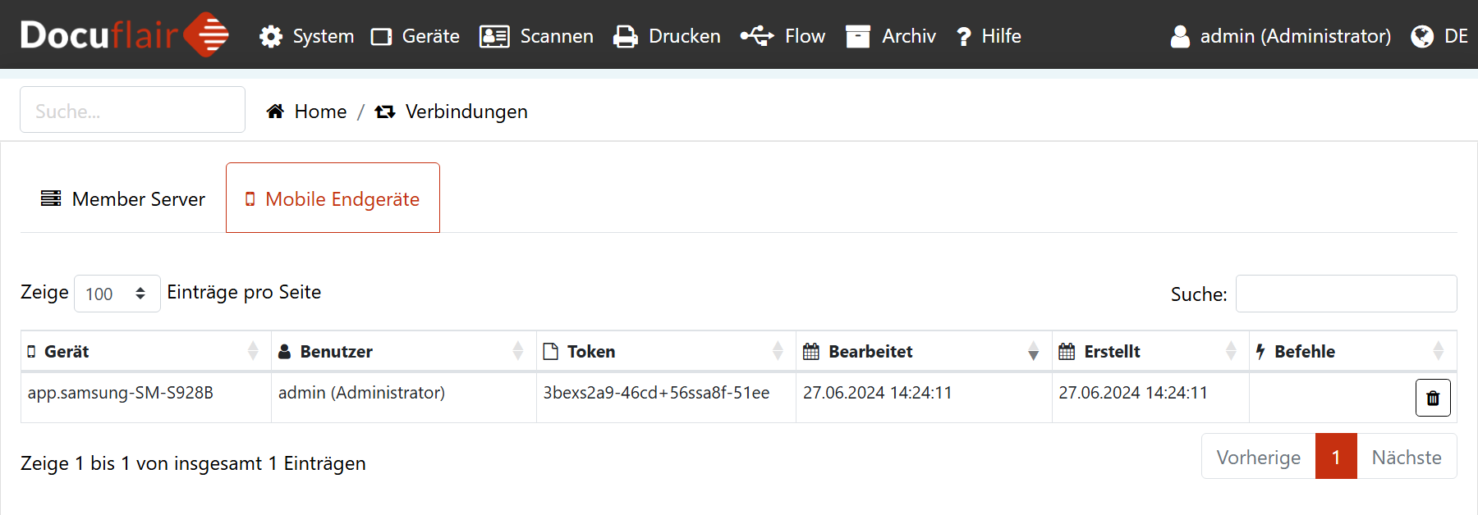Click the globe language icon
Viewport: 1478px width, 515px height.
tap(1422, 36)
